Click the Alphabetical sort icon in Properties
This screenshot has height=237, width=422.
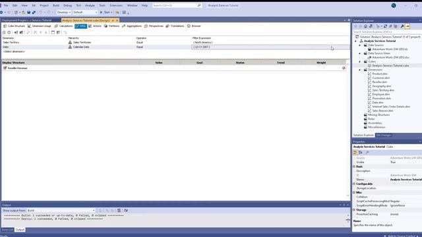pos(361,153)
